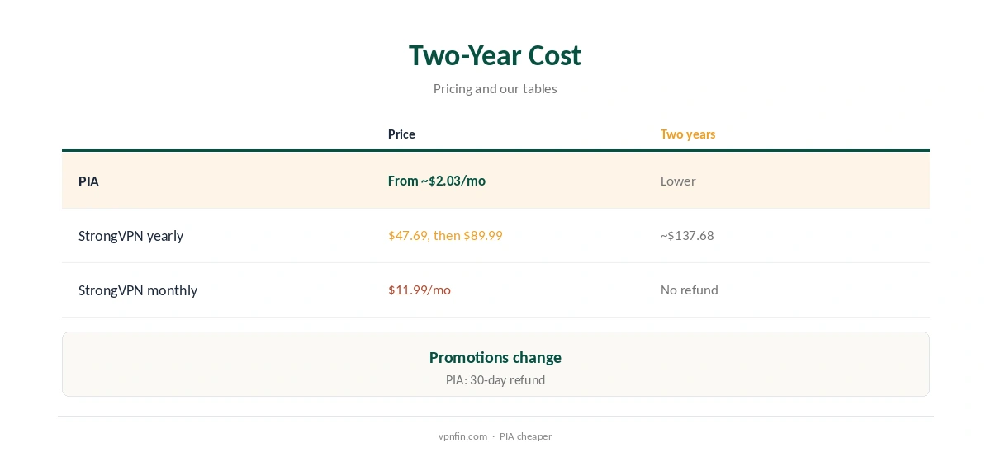Click the 'Two years' column header
The width and height of the screenshot is (991, 452).
click(688, 134)
